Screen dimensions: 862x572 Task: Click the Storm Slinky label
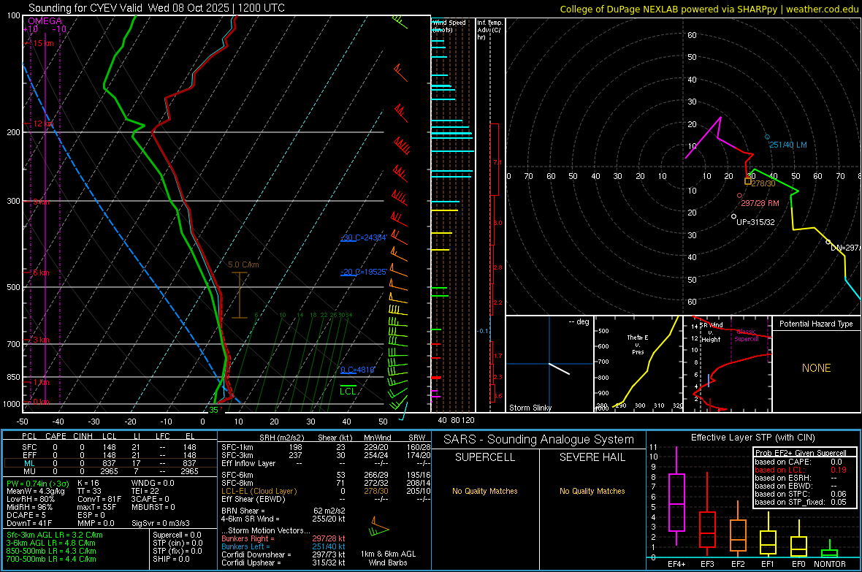(x=530, y=408)
